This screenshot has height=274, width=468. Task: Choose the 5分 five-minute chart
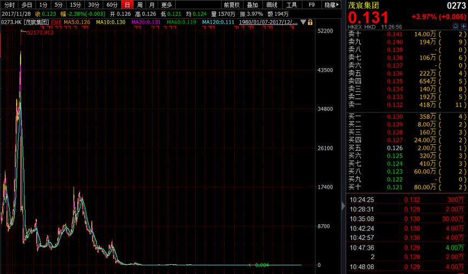click(x=58, y=5)
